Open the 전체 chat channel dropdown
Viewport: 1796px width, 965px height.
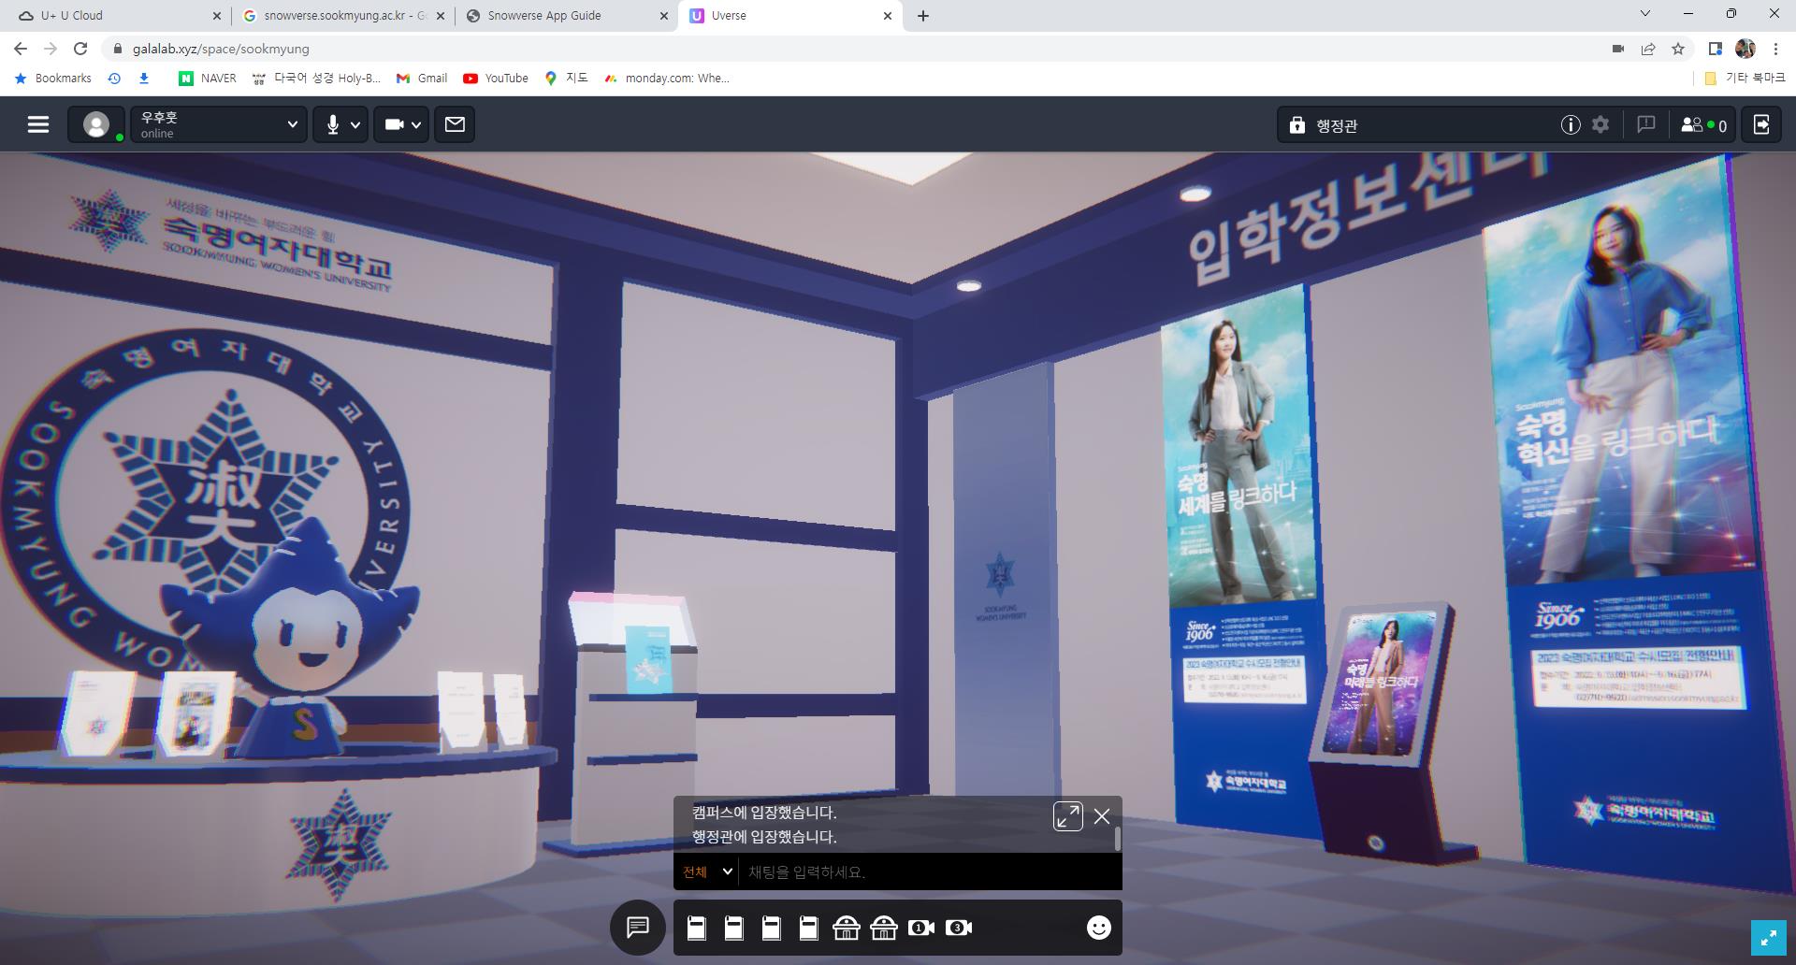[707, 871]
